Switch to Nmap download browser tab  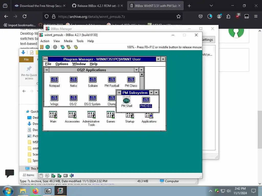click(40, 6)
